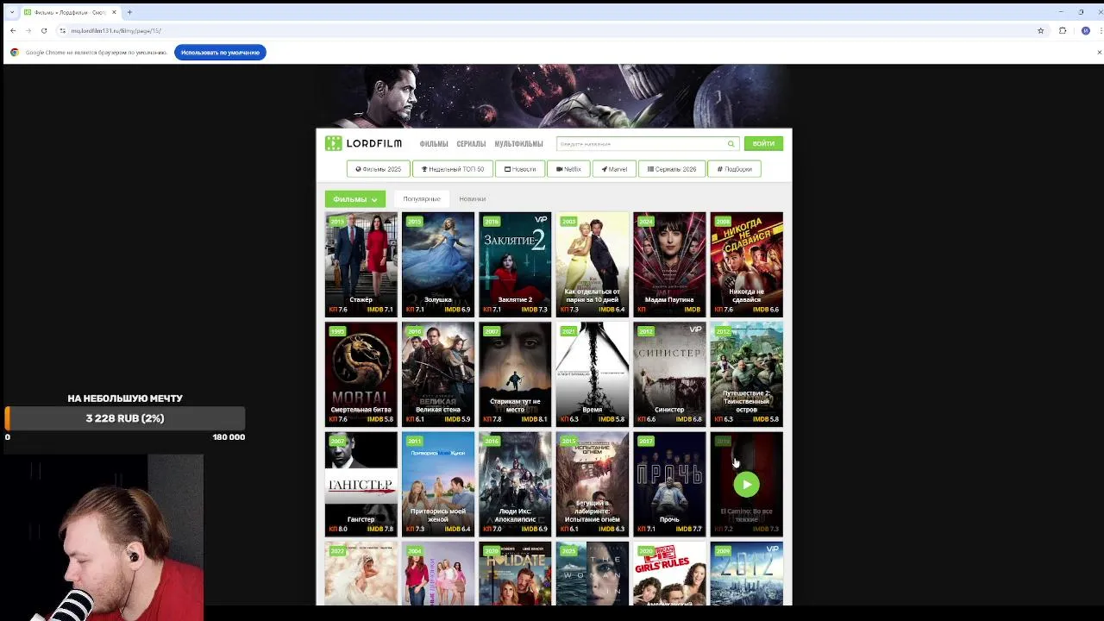Switch to the Популярные tab
Screen dimensions: 1104x621
click(422, 199)
